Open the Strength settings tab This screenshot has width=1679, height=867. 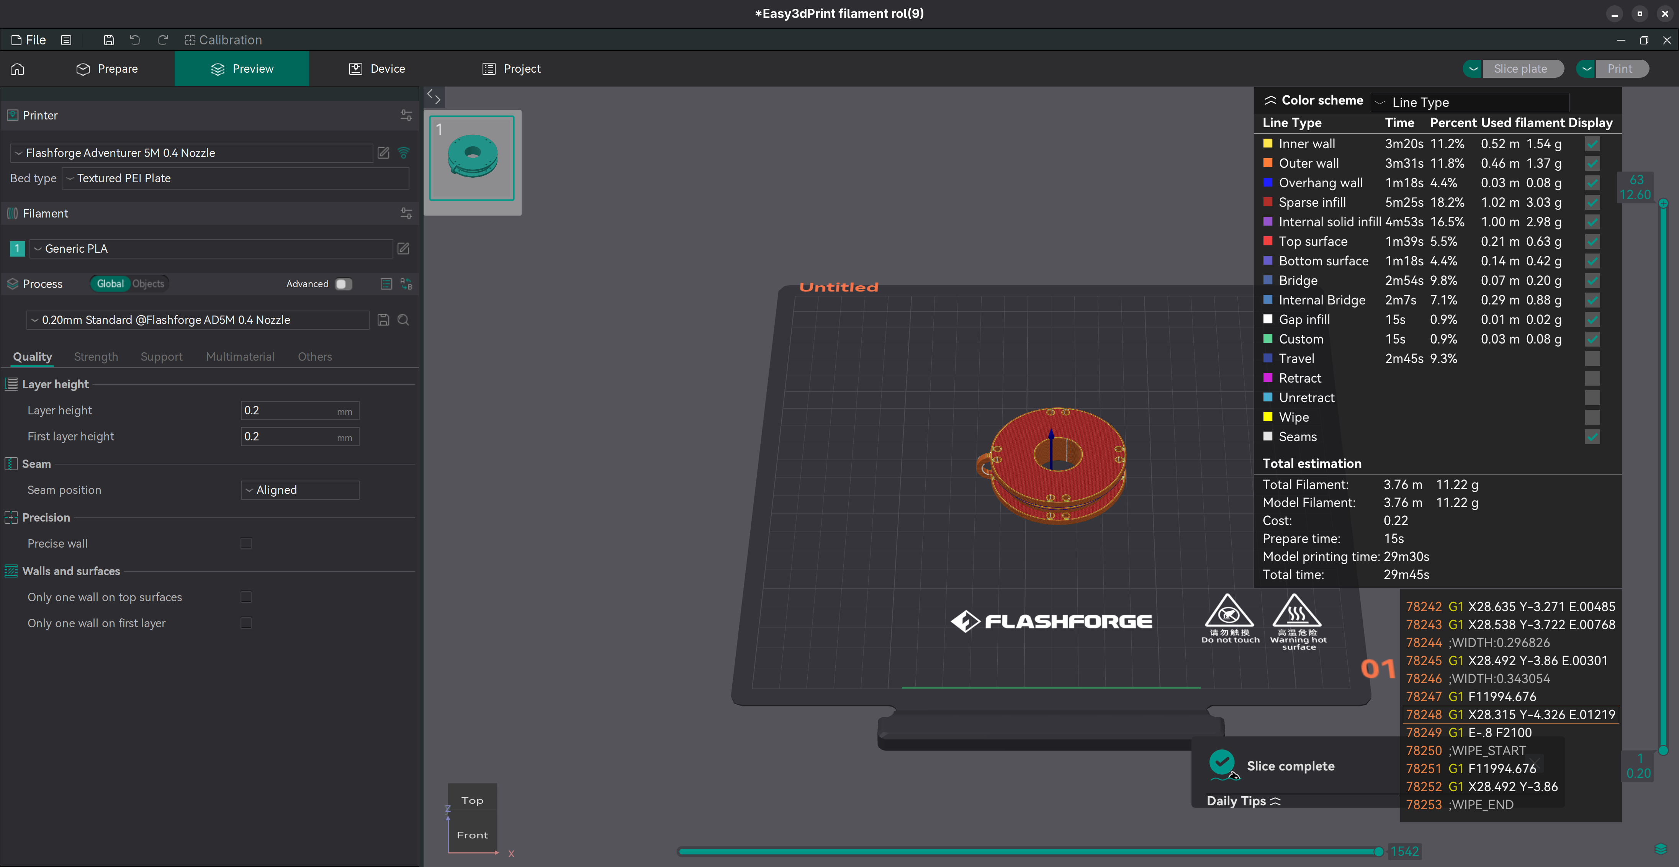pyautogui.click(x=96, y=357)
